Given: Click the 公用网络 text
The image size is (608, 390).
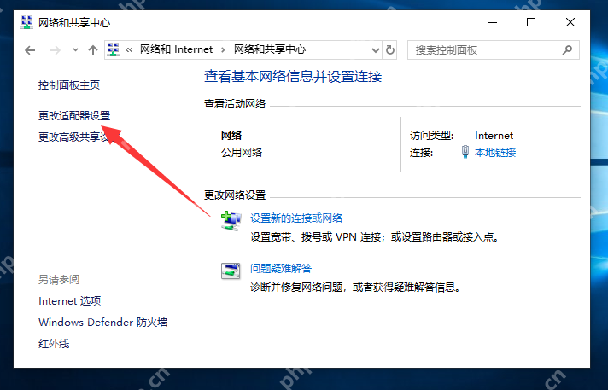Looking at the screenshot, I should pyautogui.click(x=242, y=153).
